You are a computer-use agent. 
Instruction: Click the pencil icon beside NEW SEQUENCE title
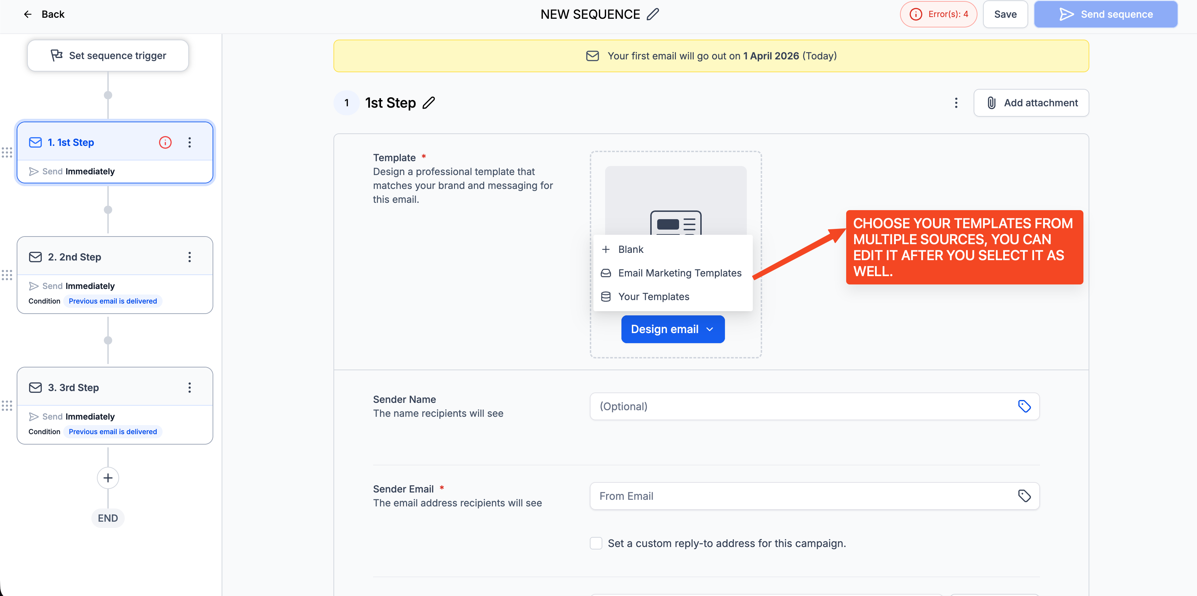(653, 14)
